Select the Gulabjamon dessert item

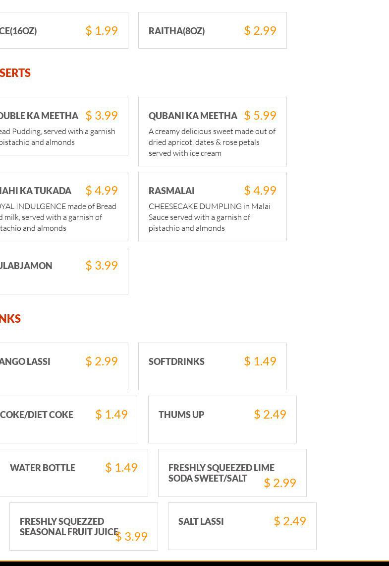tap(26, 266)
